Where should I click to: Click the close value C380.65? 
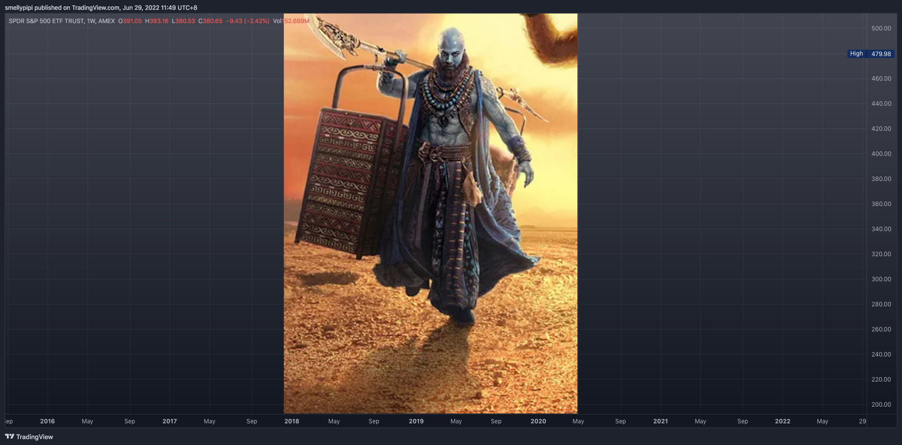pos(210,21)
